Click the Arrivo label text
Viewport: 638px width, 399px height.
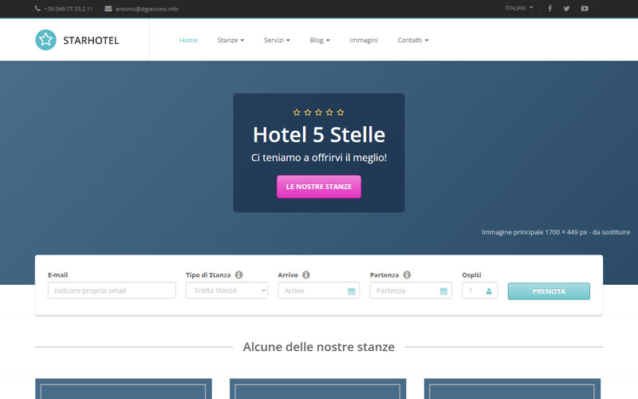click(288, 275)
